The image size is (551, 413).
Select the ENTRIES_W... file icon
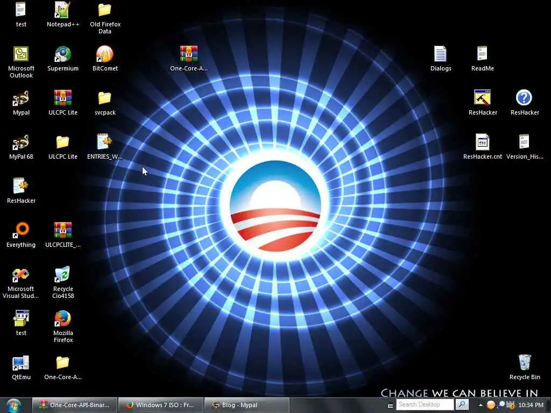click(105, 142)
